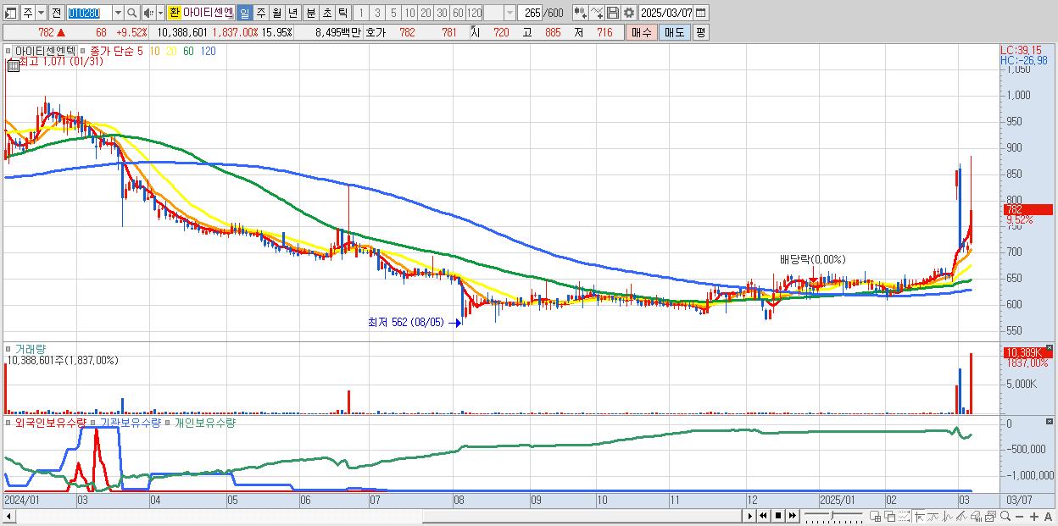Image resolution: width=1058 pixels, height=526 pixels.
Task: Select the 일 daily period button
Action: 244,13
